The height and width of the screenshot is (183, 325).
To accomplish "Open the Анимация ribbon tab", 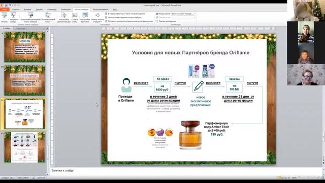I will pos(66,10).
